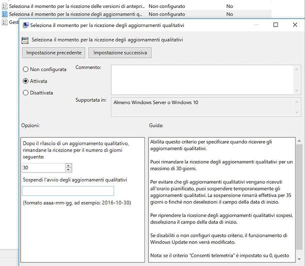Click 'Almeno Windows Server o Windows 10' text
This screenshot has height=266, width=305.
pos(156,102)
